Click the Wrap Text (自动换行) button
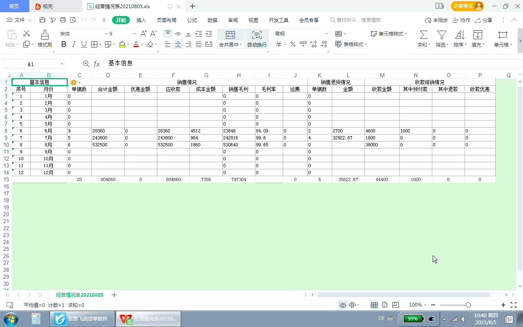The image size is (523, 327). click(257, 39)
